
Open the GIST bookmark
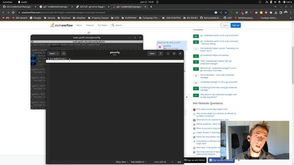228,18
